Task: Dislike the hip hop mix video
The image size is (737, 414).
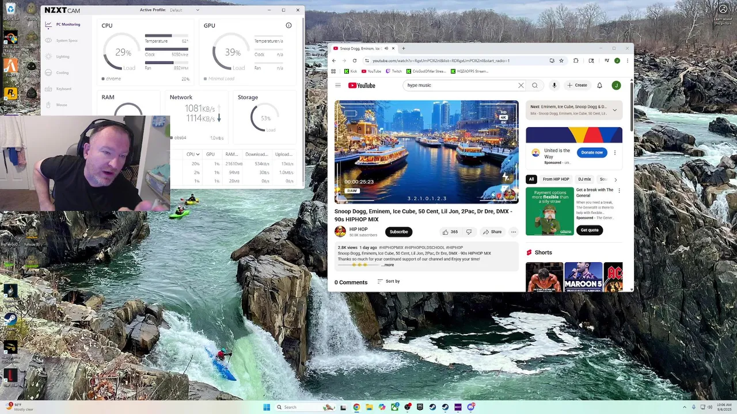Action: 469,232
